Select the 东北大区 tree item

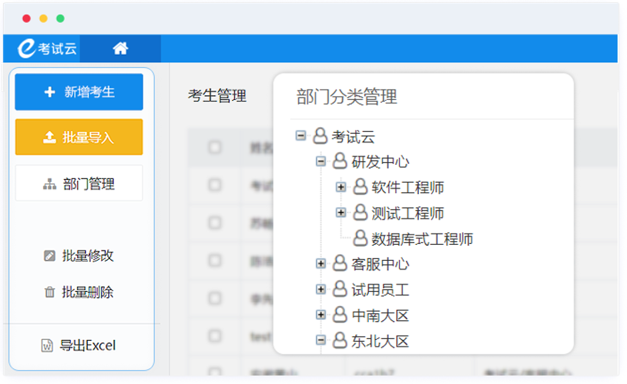tap(380, 341)
